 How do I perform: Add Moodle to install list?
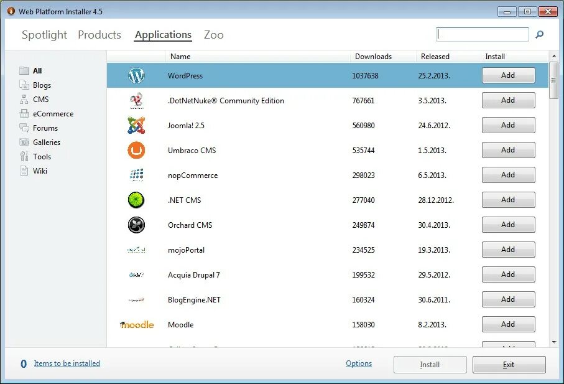(x=508, y=324)
